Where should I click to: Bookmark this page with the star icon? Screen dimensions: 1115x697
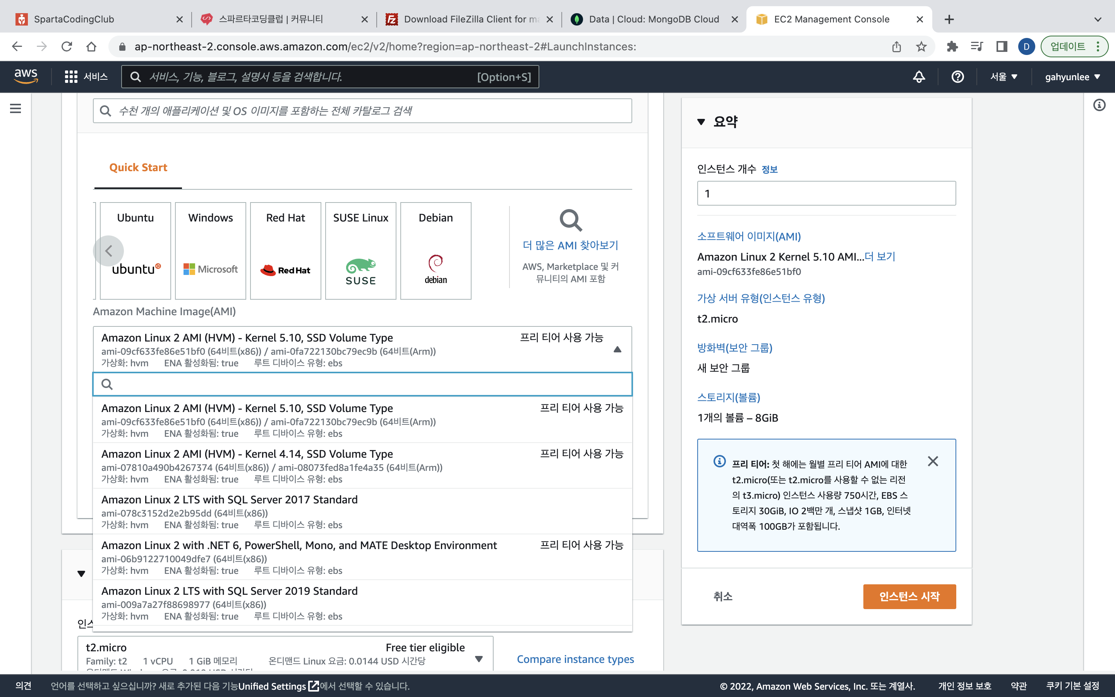click(921, 46)
